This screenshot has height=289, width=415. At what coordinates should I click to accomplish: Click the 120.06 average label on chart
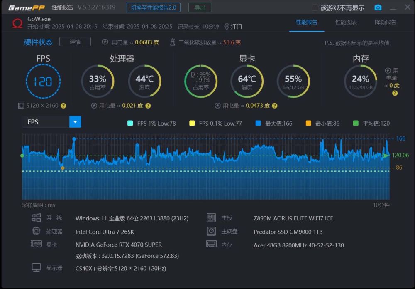tap(400, 155)
